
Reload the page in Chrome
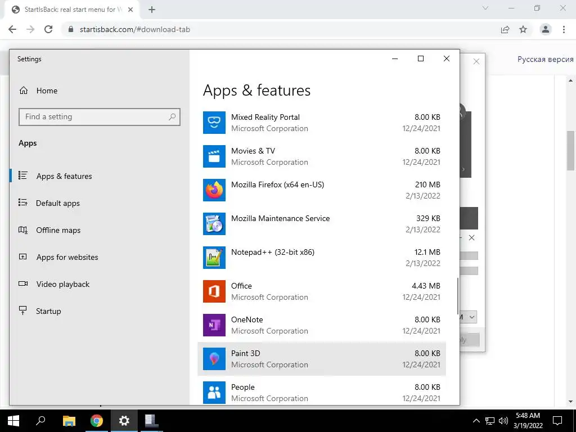(48, 29)
